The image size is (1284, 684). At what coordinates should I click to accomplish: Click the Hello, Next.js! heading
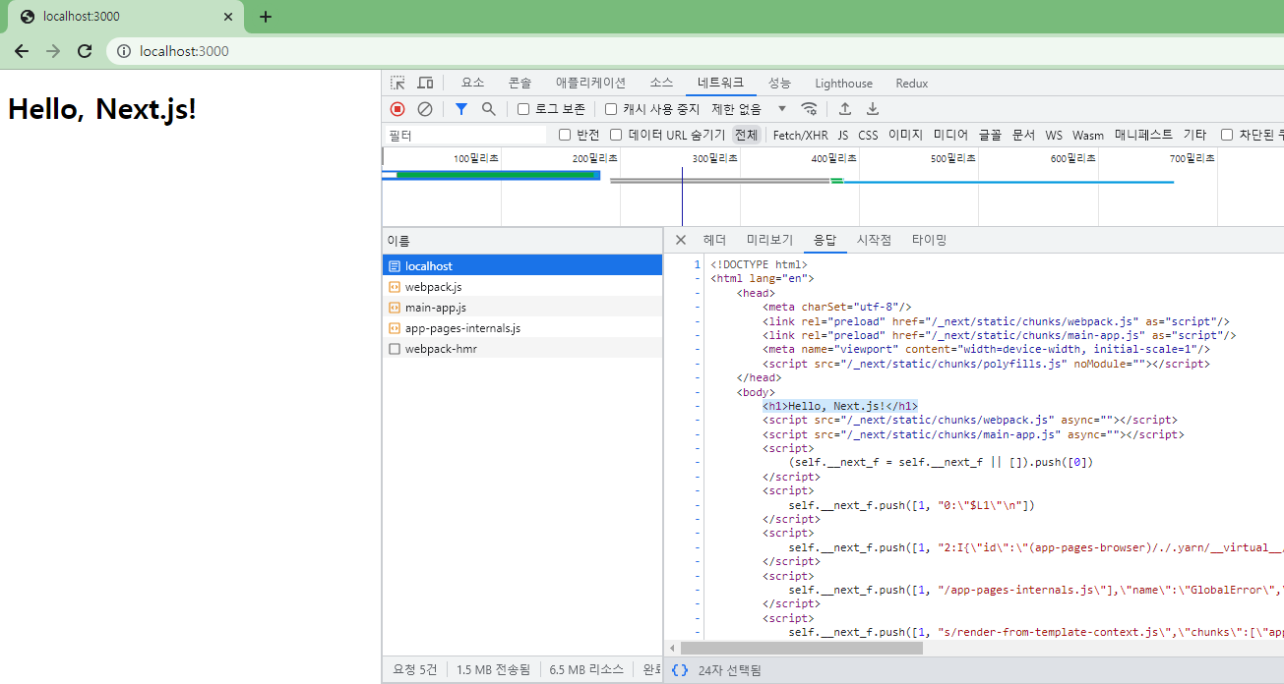(102, 109)
